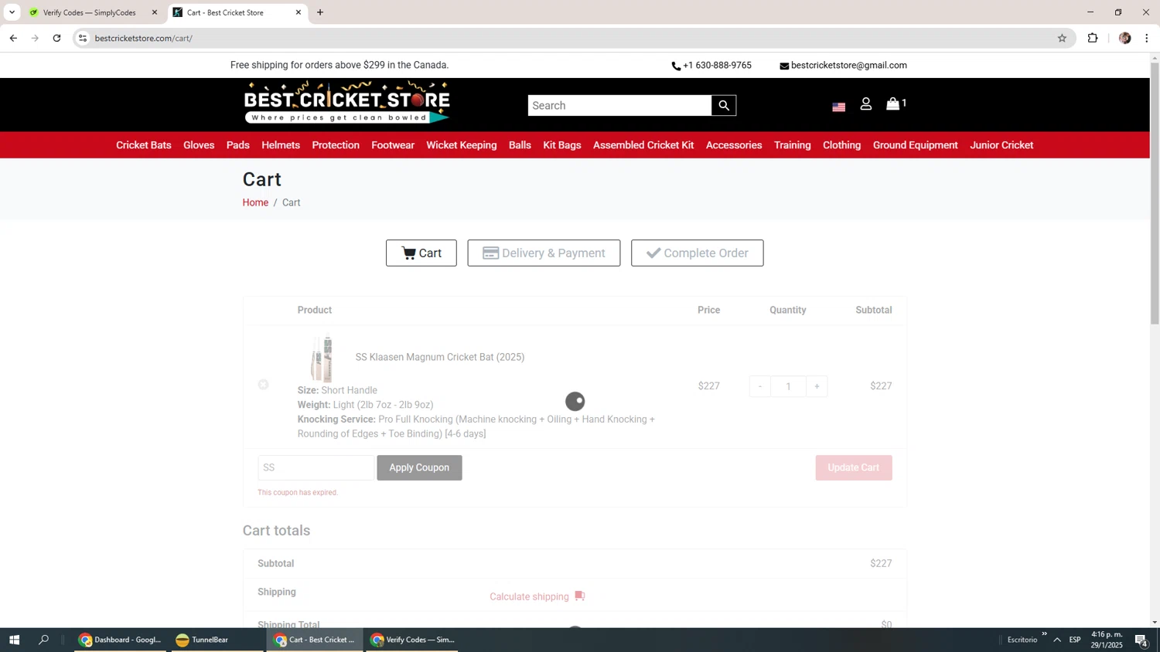The height and width of the screenshot is (652, 1160).
Task: Select the US flag currency icon
Action: pos(838,107)
